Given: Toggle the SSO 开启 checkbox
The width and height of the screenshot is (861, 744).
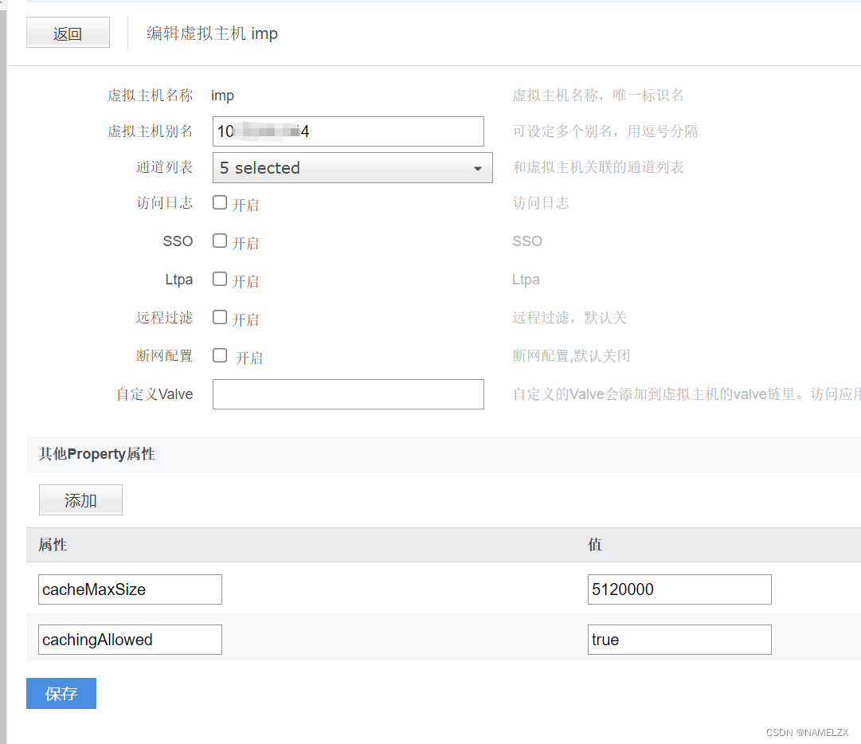Looking at the screenshot, I should click(220, 241).
